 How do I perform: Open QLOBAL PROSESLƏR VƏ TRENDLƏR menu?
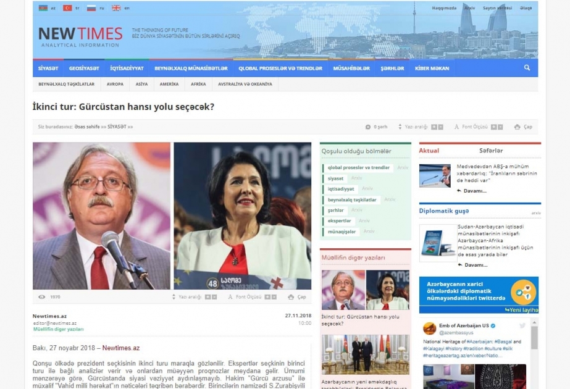pos(280,69)
